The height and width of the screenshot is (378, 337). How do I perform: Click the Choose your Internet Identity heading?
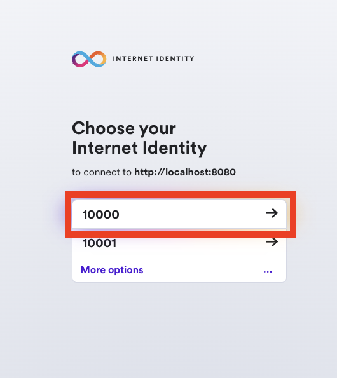139,138
